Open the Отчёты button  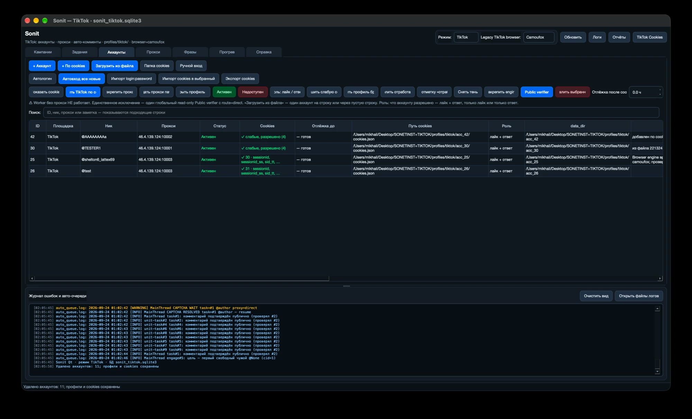[619, 37]
